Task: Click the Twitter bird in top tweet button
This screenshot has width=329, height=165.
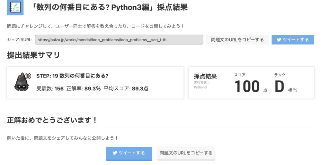Action: coord(279,40)
